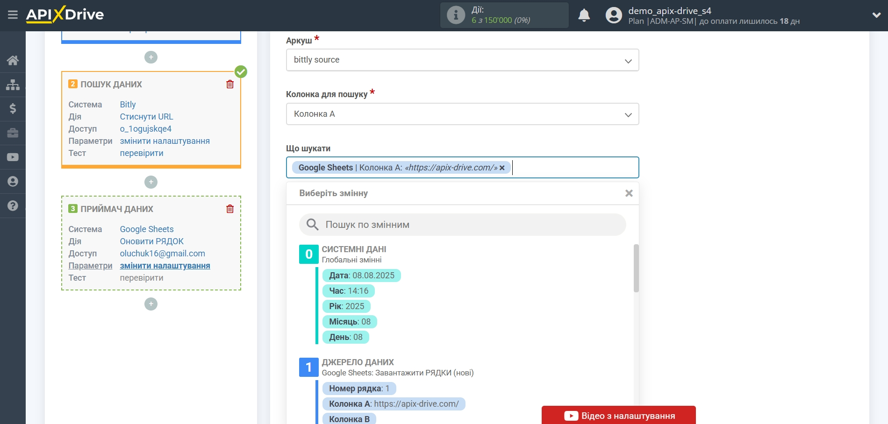888x424 pixels.
Task: Add a step below the ПОШУК ДАНИХ block
Action: 151,182
